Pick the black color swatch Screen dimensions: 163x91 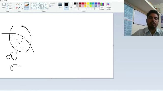tap(75, 3)
